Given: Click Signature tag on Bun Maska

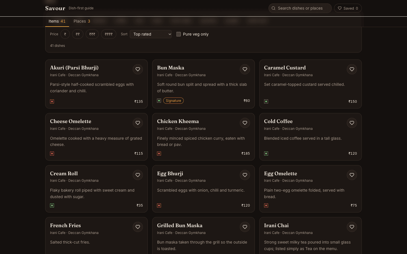Looking at the screenshot, I should (174, 101).
